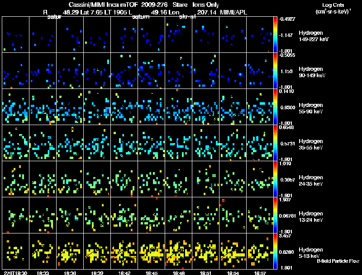
Task: Click the '0.06781' colorbar midpoint value
Action: (287, 216)
